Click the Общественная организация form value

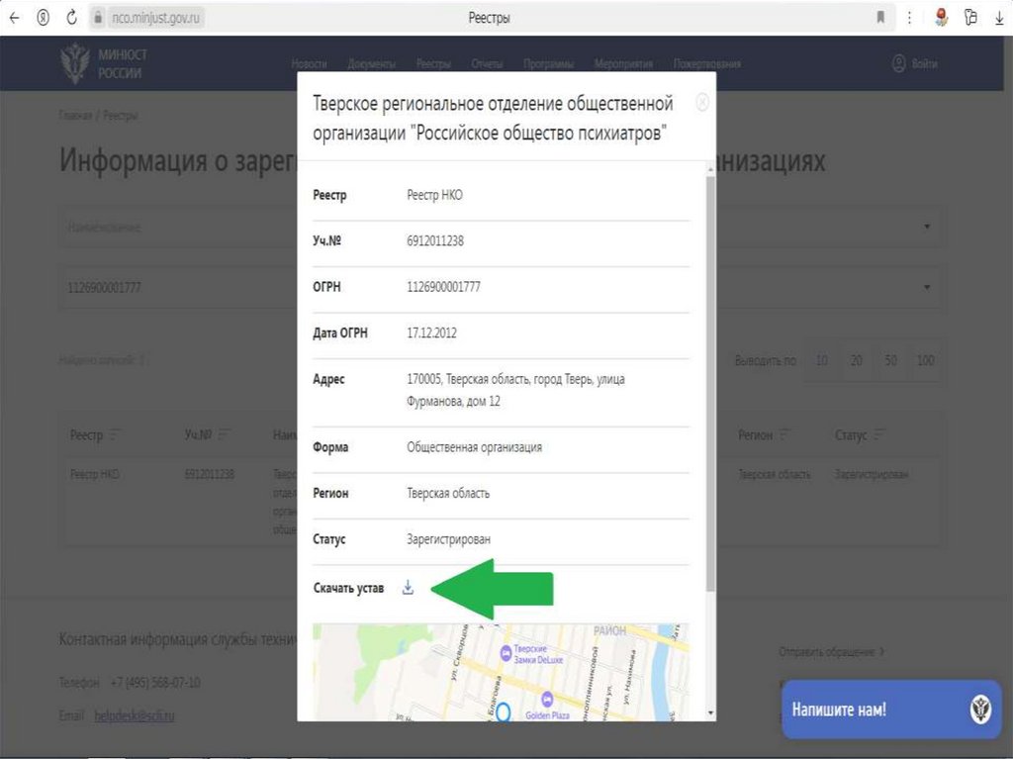click(x=474, y=446)
